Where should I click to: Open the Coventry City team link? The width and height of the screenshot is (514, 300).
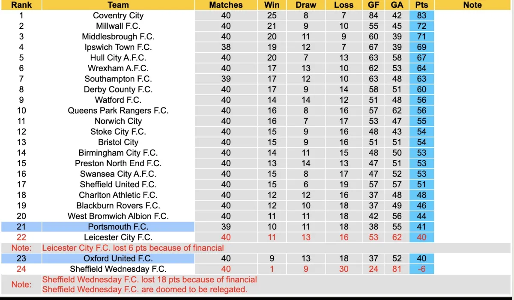(x=118, y=15)
